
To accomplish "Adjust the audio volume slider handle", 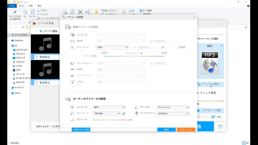I will point(109,120).
